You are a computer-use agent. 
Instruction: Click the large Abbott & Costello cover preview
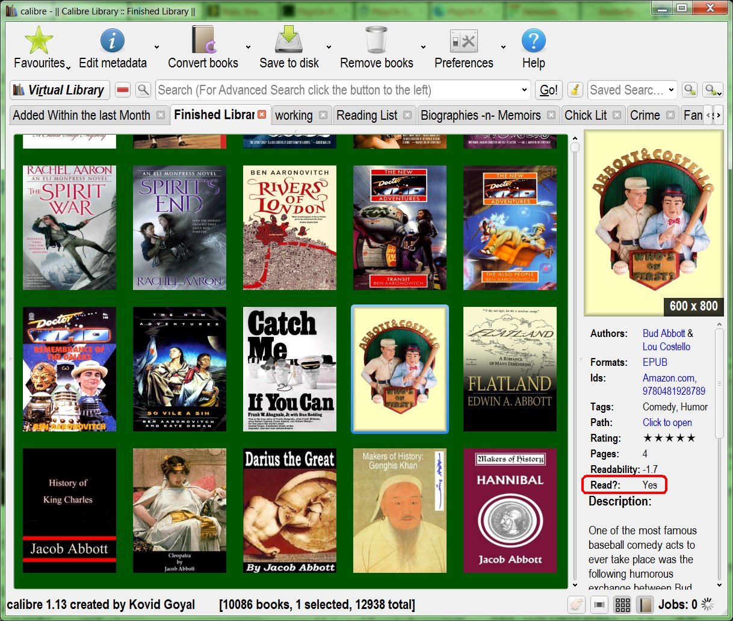click(x=654, y=223)
